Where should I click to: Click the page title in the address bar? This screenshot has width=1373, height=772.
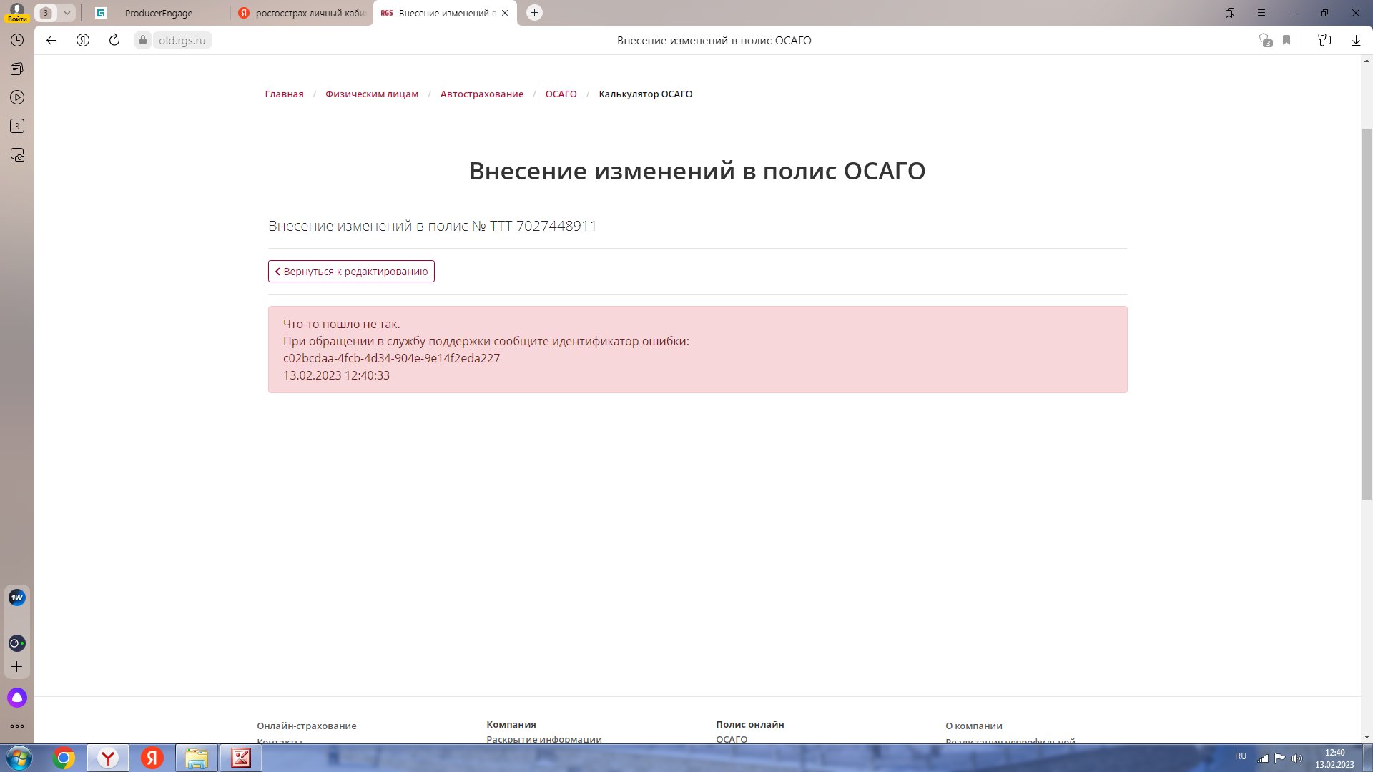[714, 40]
